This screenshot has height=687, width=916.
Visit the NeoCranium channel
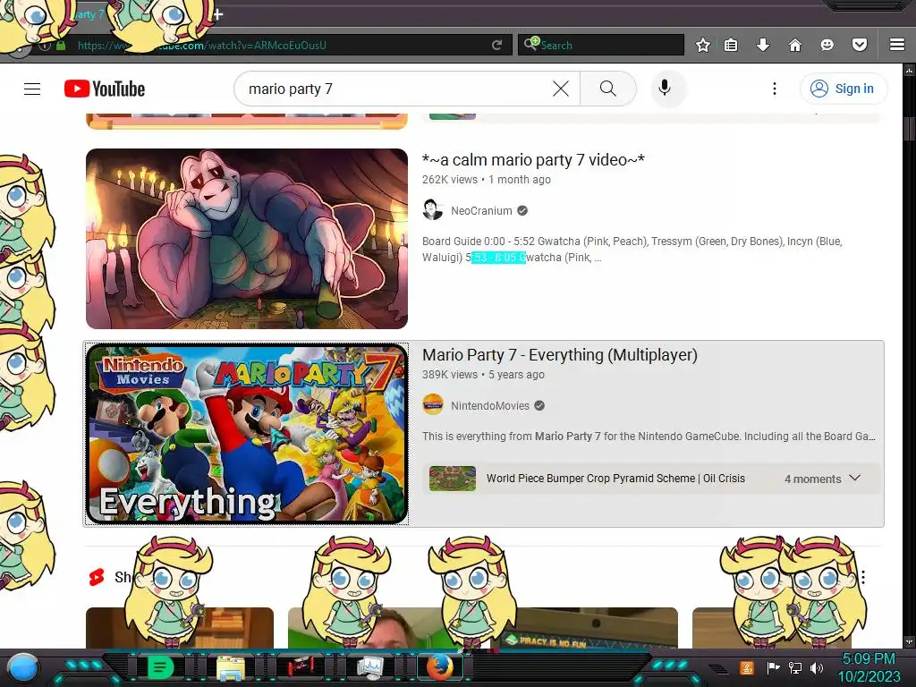click(x=481, y=211)
